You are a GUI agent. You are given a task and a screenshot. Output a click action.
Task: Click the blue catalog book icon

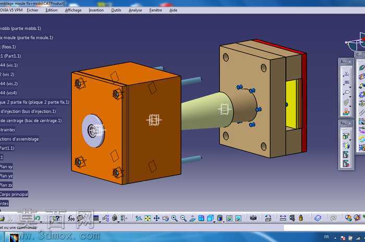[318, 218]
